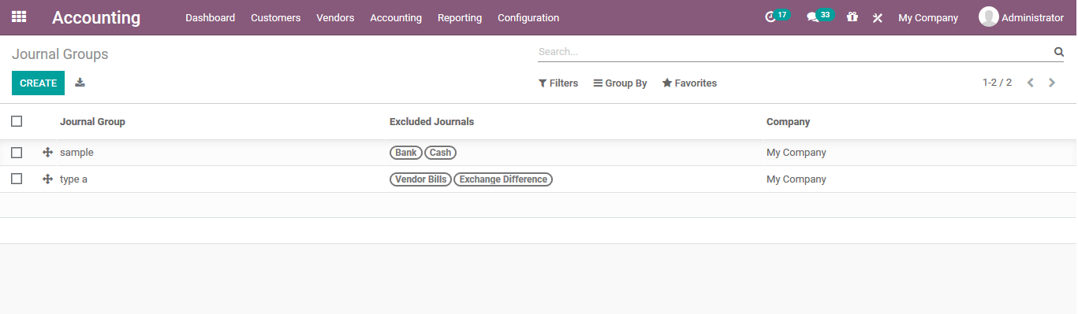Click the Administrator avatar picture
1078x314 pixels.
click(x=988, y=17)
